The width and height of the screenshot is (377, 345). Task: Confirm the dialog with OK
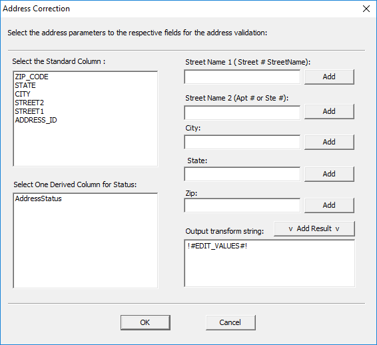(145, 322)
